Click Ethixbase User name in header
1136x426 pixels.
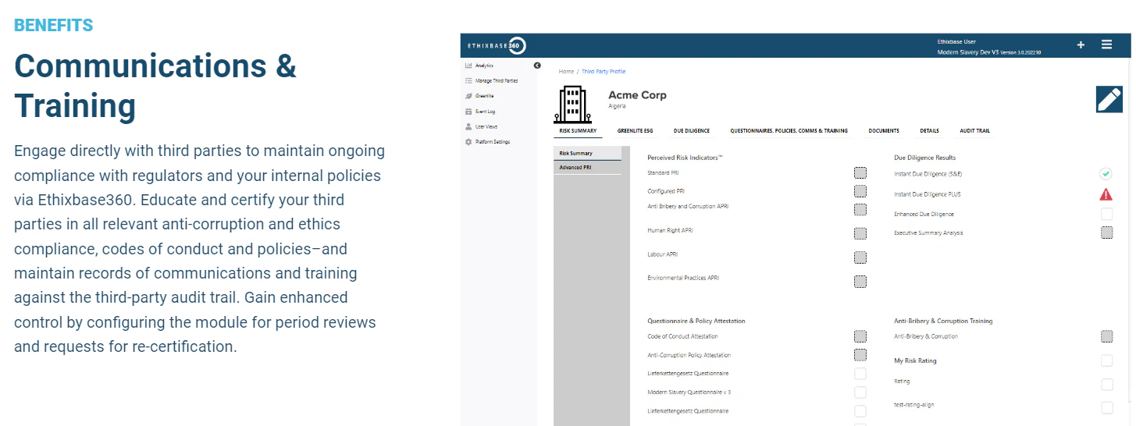pyautogui.click(x=956, y=41)
